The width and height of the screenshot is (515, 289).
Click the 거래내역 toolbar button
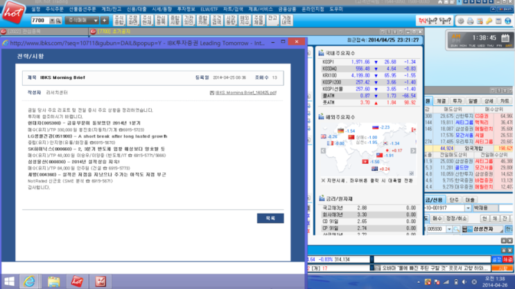(x=286, y=20)
